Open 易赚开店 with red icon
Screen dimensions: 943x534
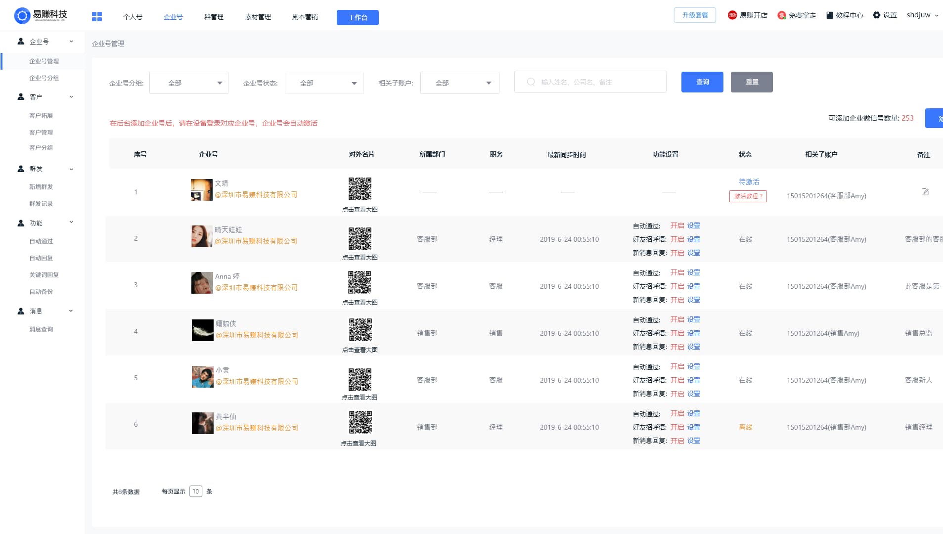pyautogui.click(x=748, y=15)
